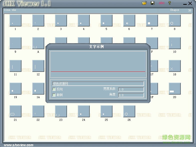Select shape thumbnail 19
The height and width of the screenshot is (147, 196).
(x=15, y=89)
